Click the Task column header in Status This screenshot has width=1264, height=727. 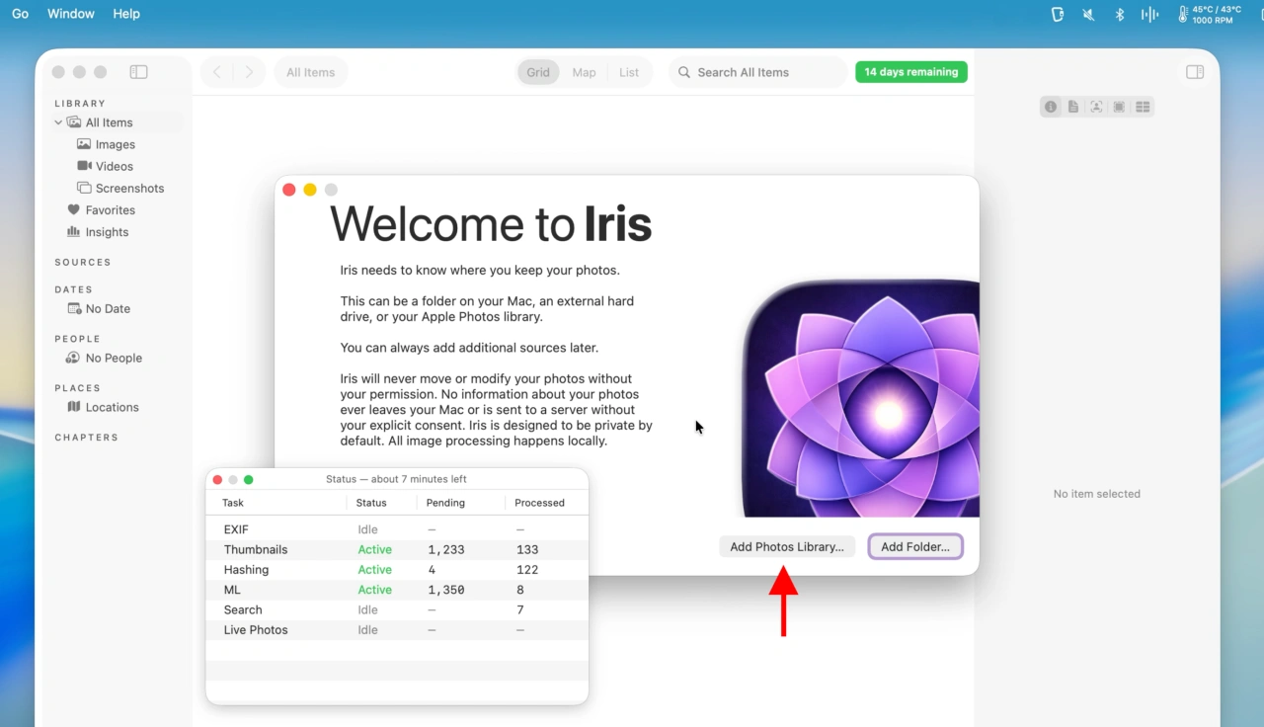[233, 503]
